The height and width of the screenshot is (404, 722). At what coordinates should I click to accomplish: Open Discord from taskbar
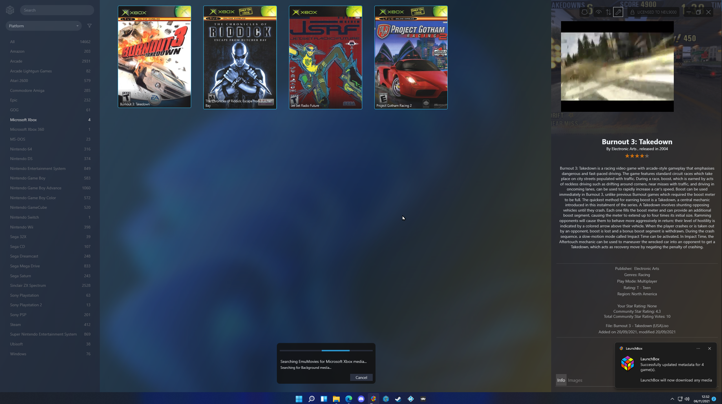(x=361, y=399)
